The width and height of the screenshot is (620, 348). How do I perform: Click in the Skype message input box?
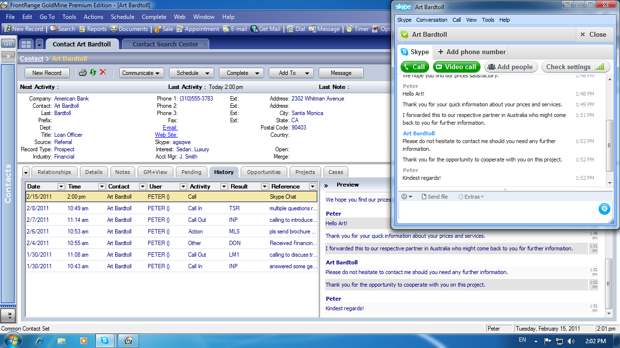497,212
